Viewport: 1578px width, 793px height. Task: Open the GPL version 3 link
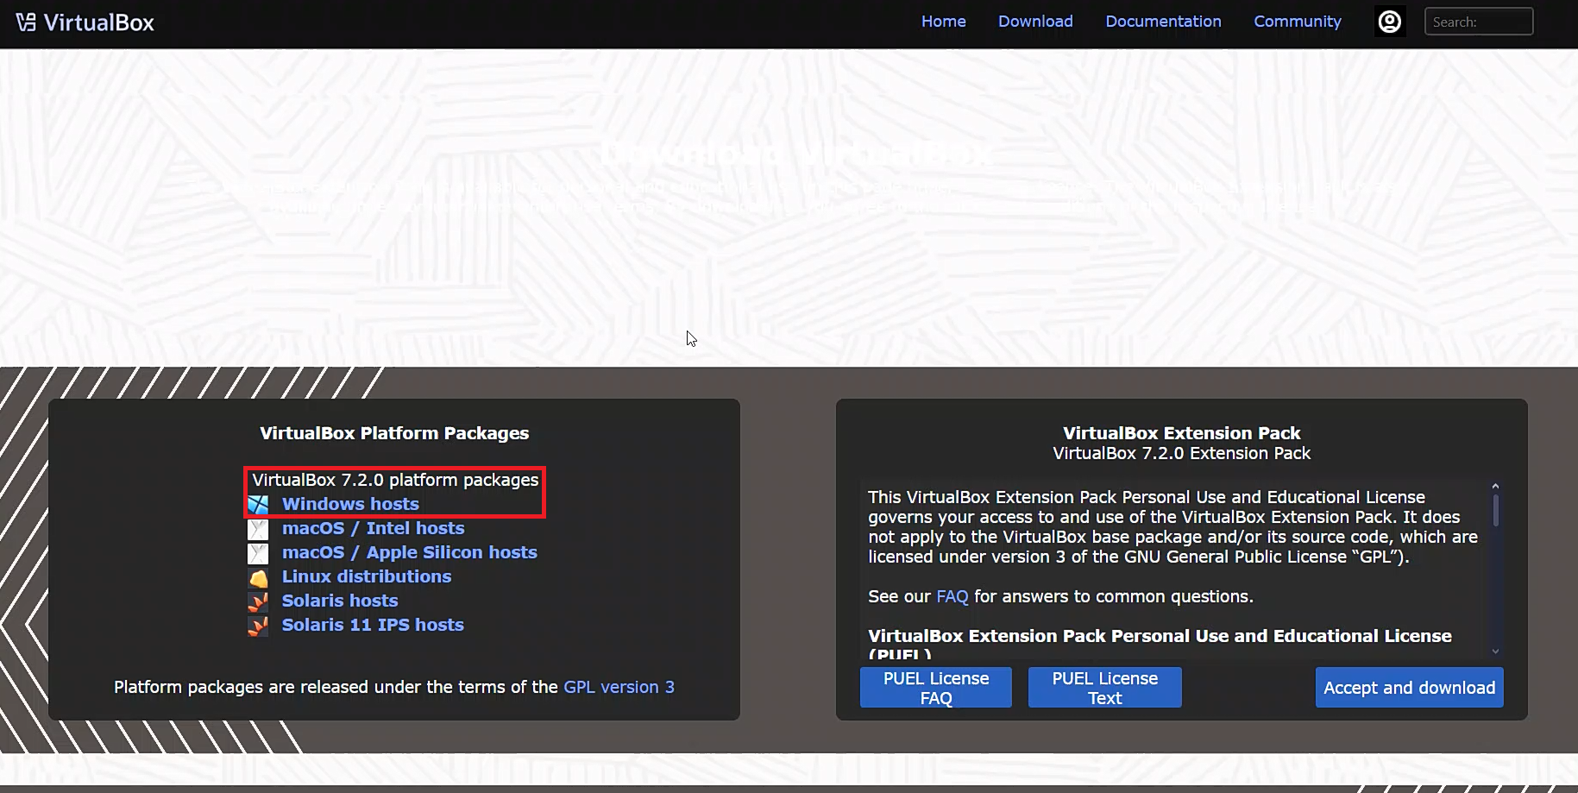tap(619, 687)
